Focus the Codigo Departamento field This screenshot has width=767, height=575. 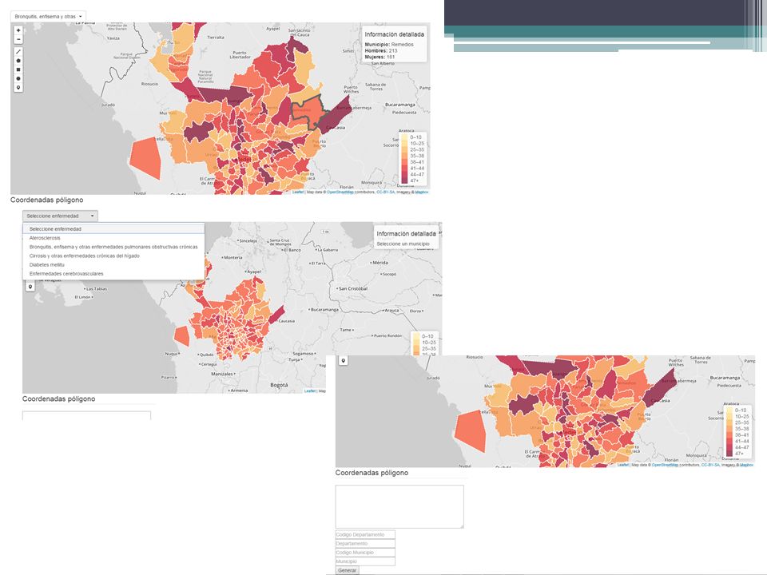365,534
